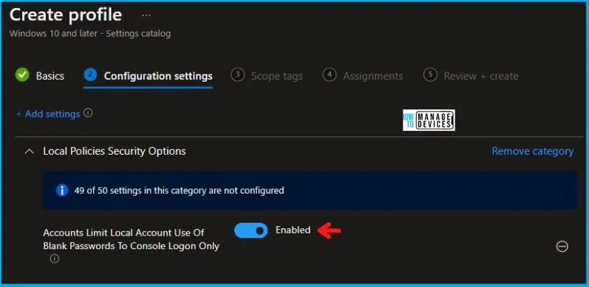Click the Review + create step 5 circle

click(x=430, y=74)
